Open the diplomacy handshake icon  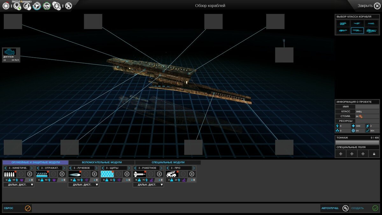tap(47, 5)
